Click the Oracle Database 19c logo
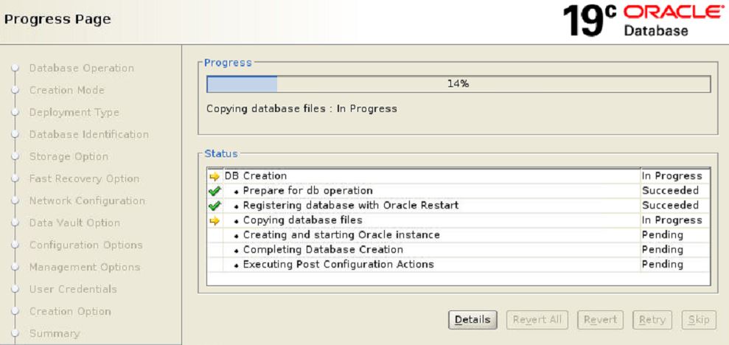The height and width of the screenshot is (345, 729). [x=643, y=21]
